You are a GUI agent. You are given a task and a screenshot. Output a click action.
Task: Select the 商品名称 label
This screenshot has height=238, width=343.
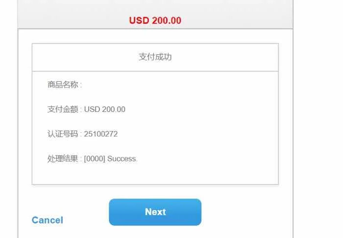(x=63, y=85)
